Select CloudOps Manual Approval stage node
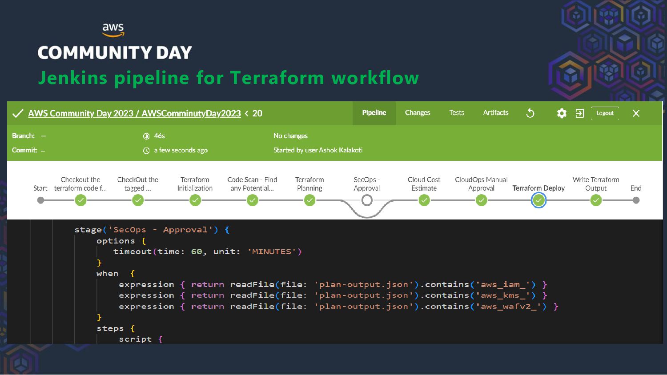Screen dimensions: 667x375 click(482, 200)
